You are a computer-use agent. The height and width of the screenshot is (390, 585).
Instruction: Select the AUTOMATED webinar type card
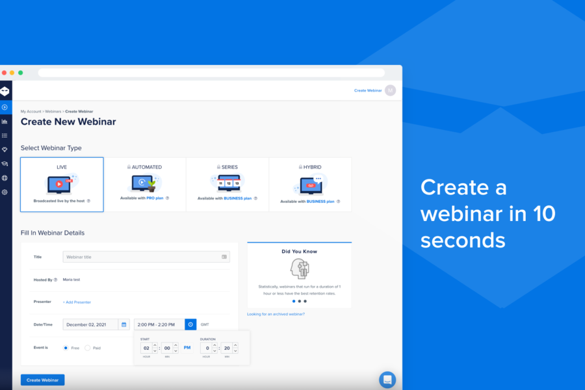pyautogui.click(x=144, y=184)
